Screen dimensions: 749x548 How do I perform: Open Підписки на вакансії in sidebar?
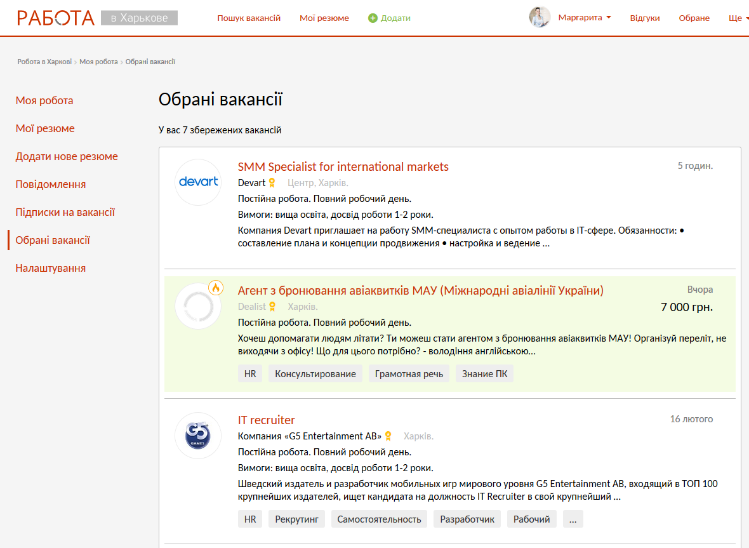coord(65,212)
